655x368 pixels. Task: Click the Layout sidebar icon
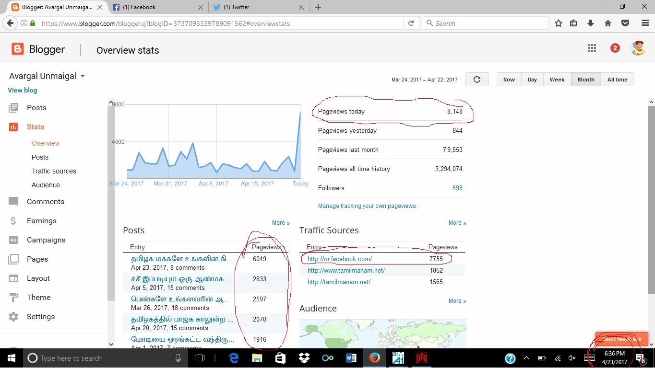coord(13,278)
